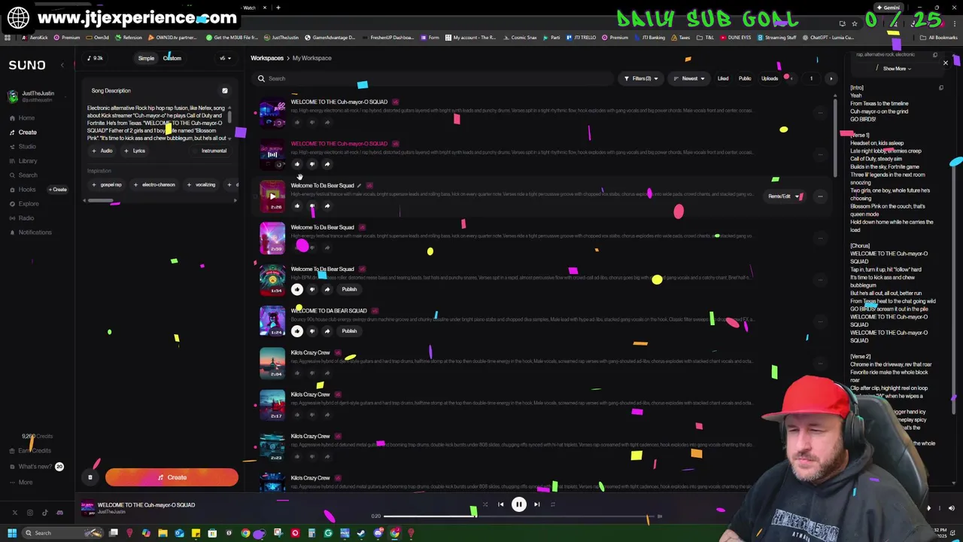This screenshot has height=542, width=963.
Task: Open first Kilo's Crazy Crew song thumbnail
Action: click(x=272, y=364)
